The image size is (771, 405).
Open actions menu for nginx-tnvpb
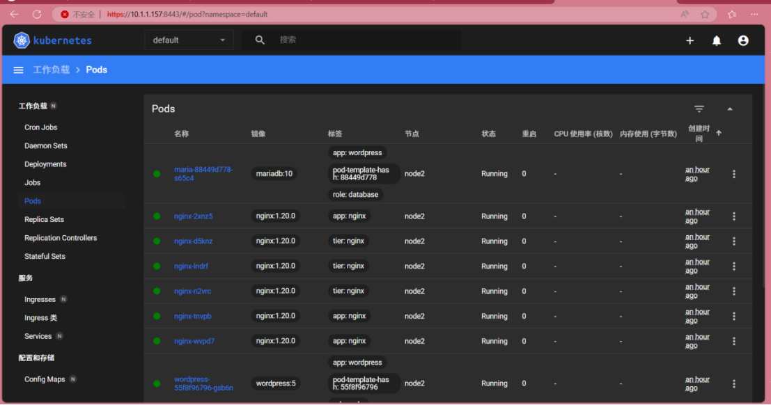tap(733, 316)
